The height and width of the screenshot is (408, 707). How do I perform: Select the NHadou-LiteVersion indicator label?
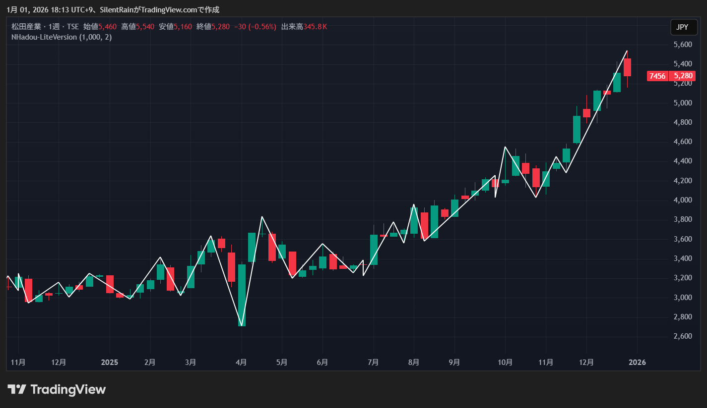[45, 37]
